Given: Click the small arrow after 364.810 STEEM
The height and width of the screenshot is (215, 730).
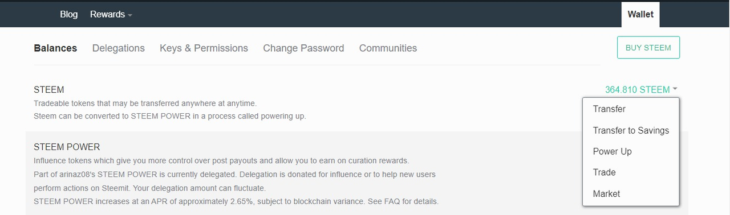Looking at the screenshot, I should pos(675,89).
